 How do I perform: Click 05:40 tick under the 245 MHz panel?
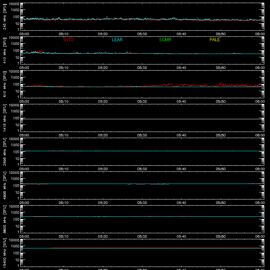(x=181, y=34)
